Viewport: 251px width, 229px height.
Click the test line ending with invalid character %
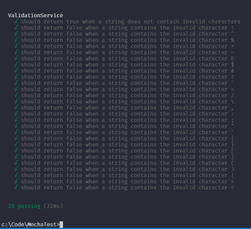click(124, 40)
